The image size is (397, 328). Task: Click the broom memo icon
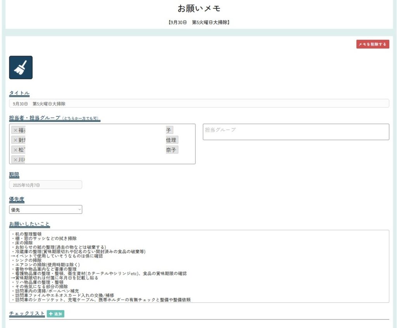click(21, 68)
